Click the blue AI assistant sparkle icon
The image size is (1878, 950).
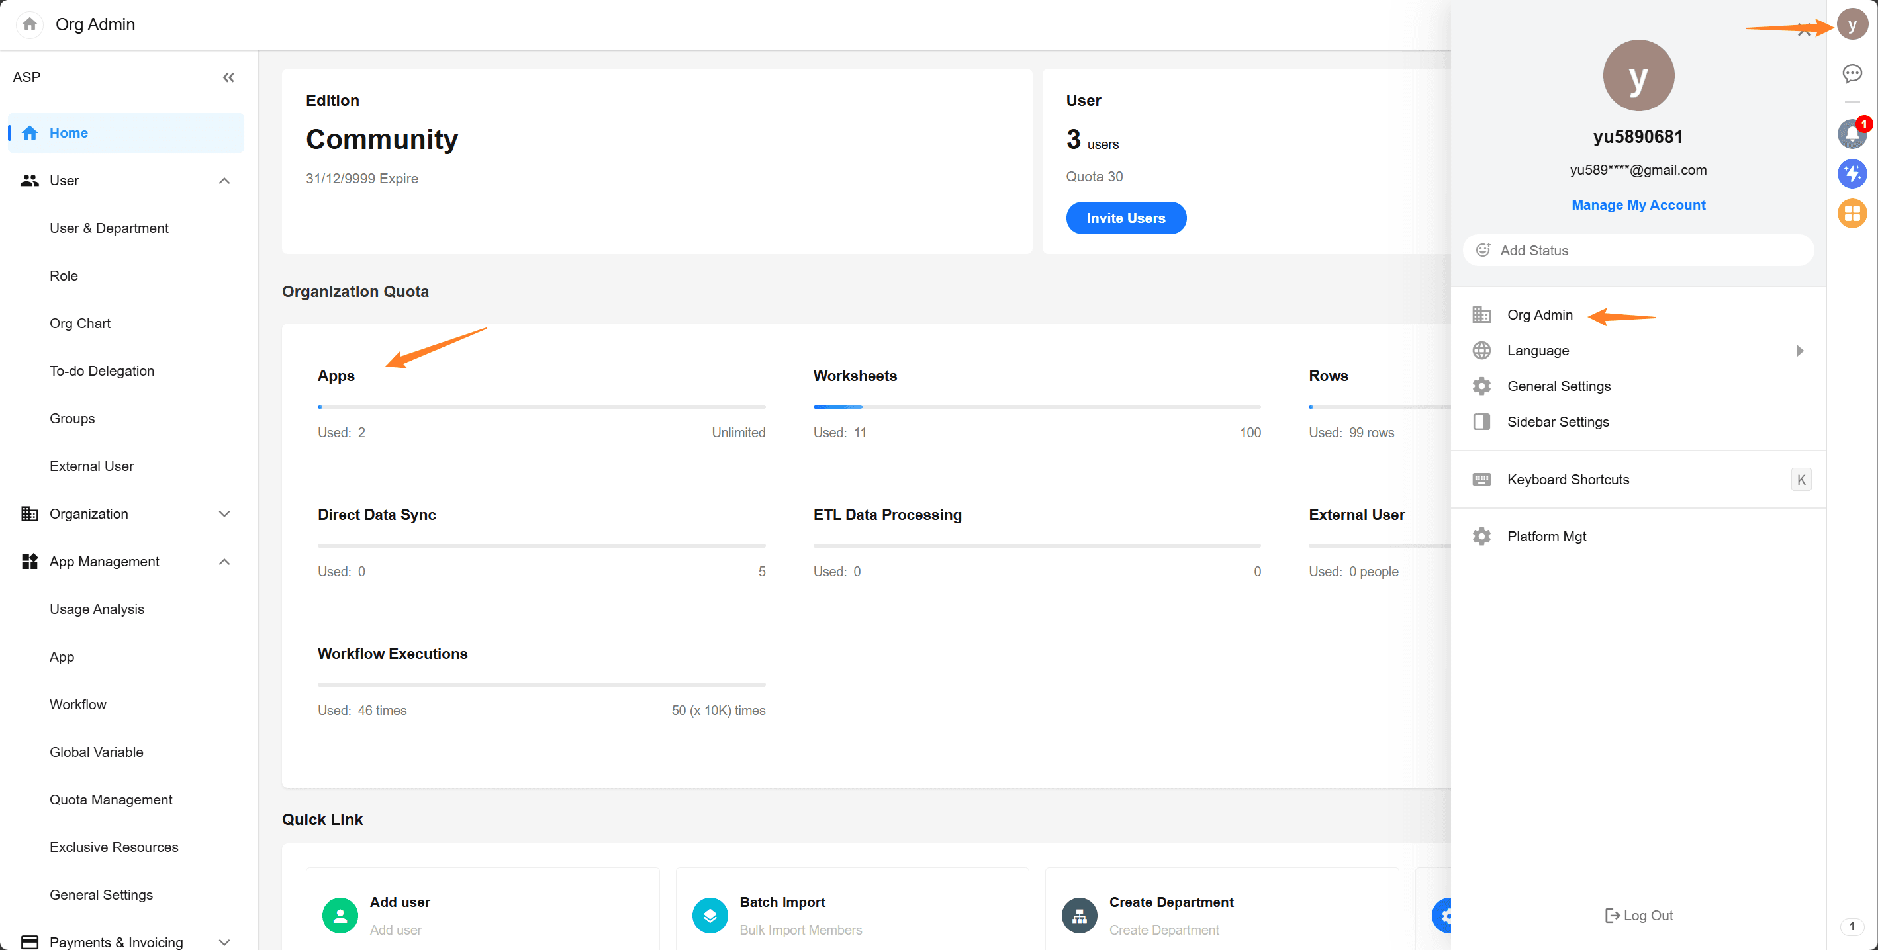[x=1852, y=173]
